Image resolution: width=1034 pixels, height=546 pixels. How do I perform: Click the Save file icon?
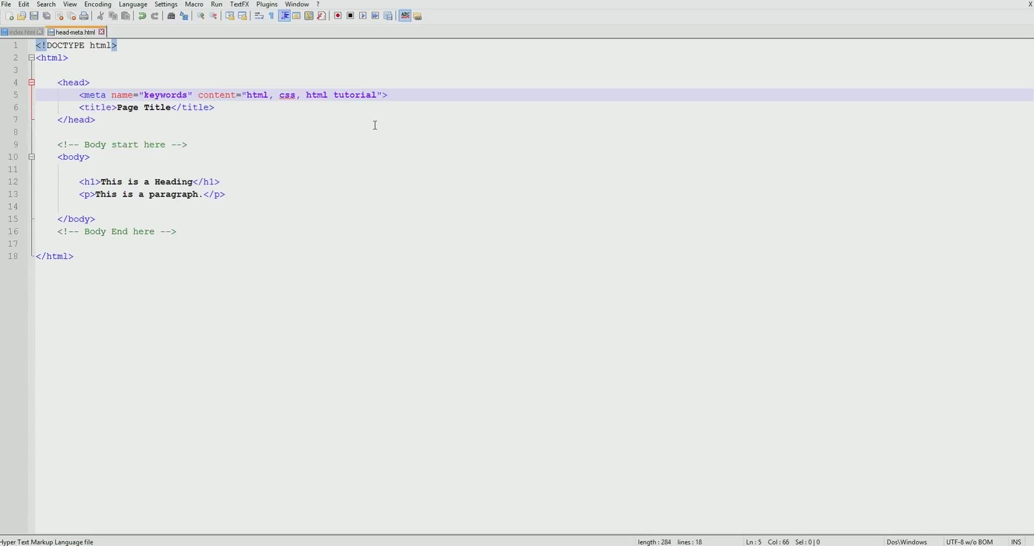34,16
